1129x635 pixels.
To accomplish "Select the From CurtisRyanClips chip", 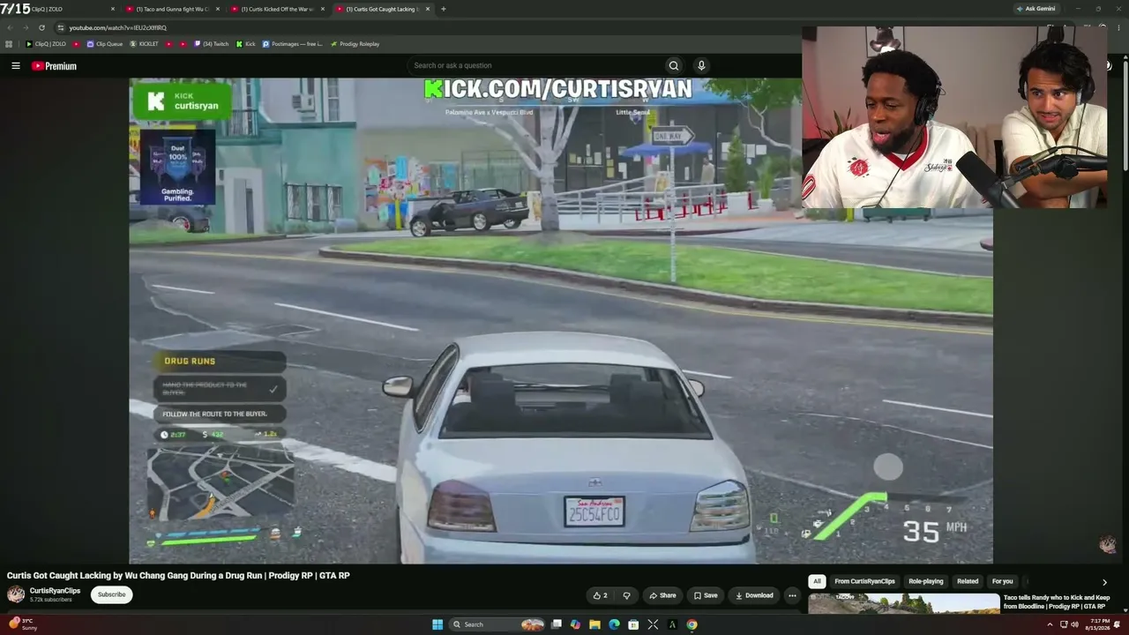I will (864, 581).
